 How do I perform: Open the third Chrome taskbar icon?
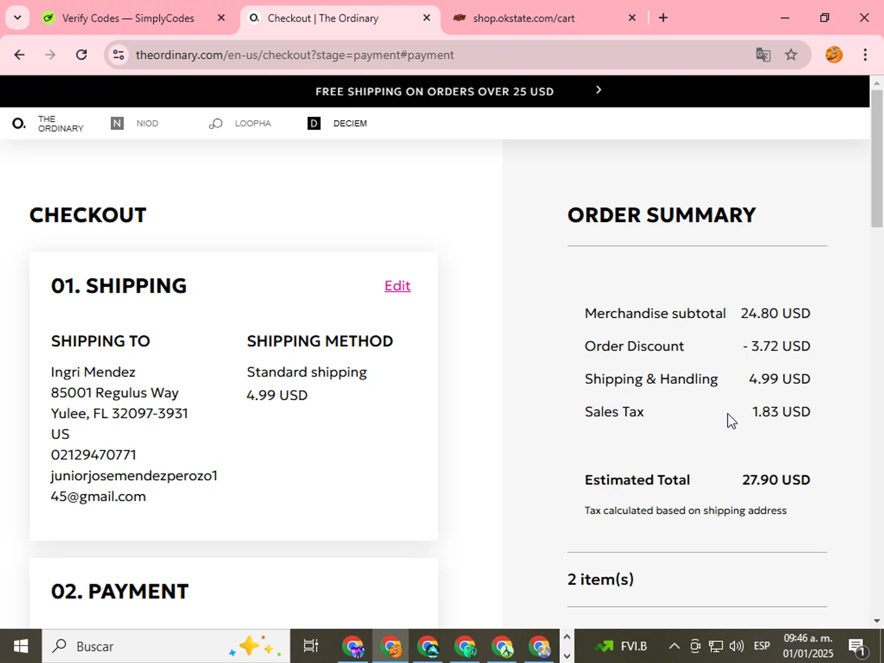click(428, 646)
